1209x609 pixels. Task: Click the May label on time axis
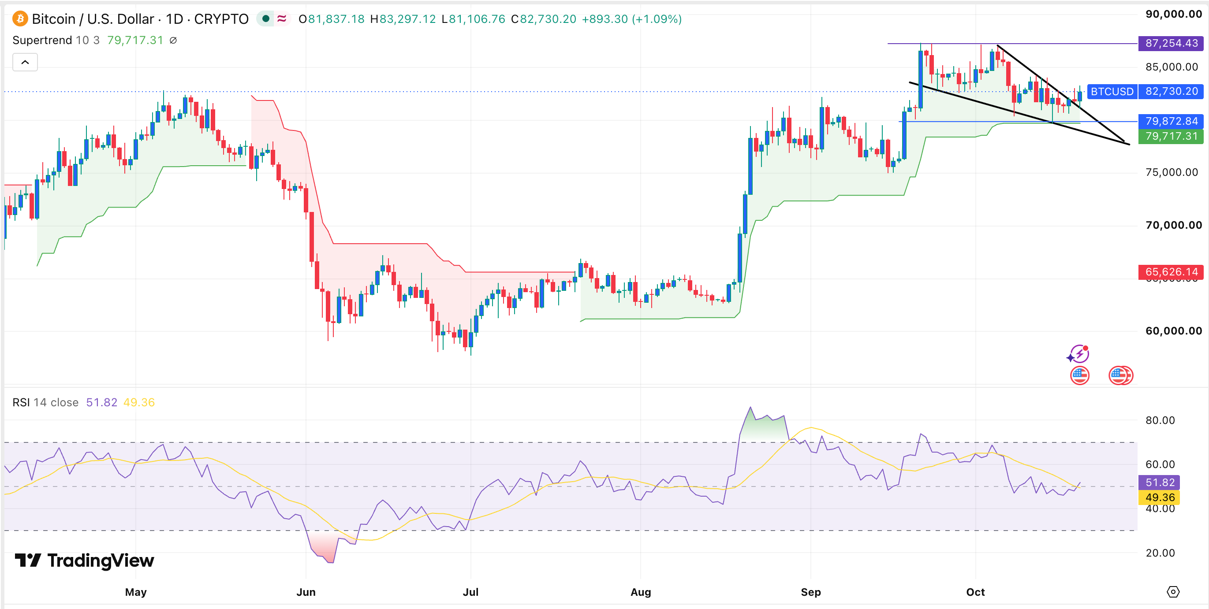click(136, 592)
